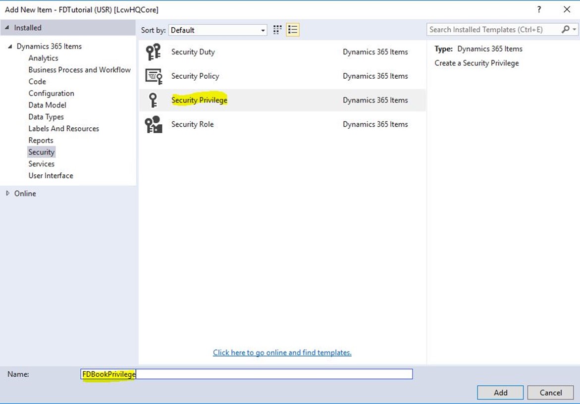Select Business Process and Workflow category
The height and width of the screenshot is (404, 580).
[80, 70]
